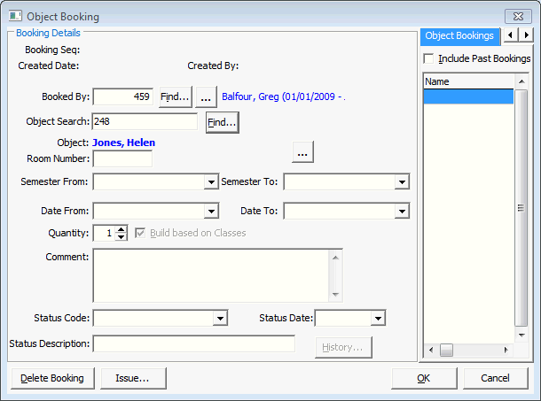Expand the Date To dropdown

click(402, 211)
